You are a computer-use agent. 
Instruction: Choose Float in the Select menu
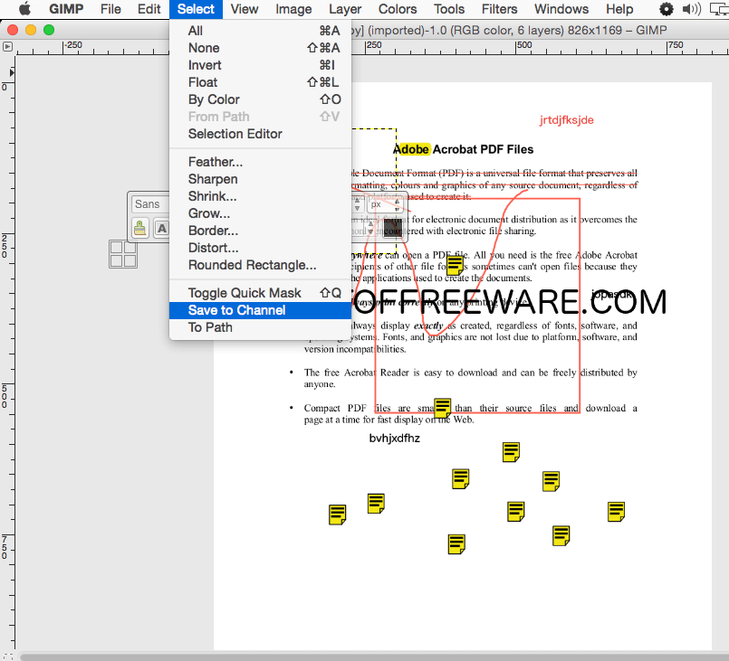(261, 82)
